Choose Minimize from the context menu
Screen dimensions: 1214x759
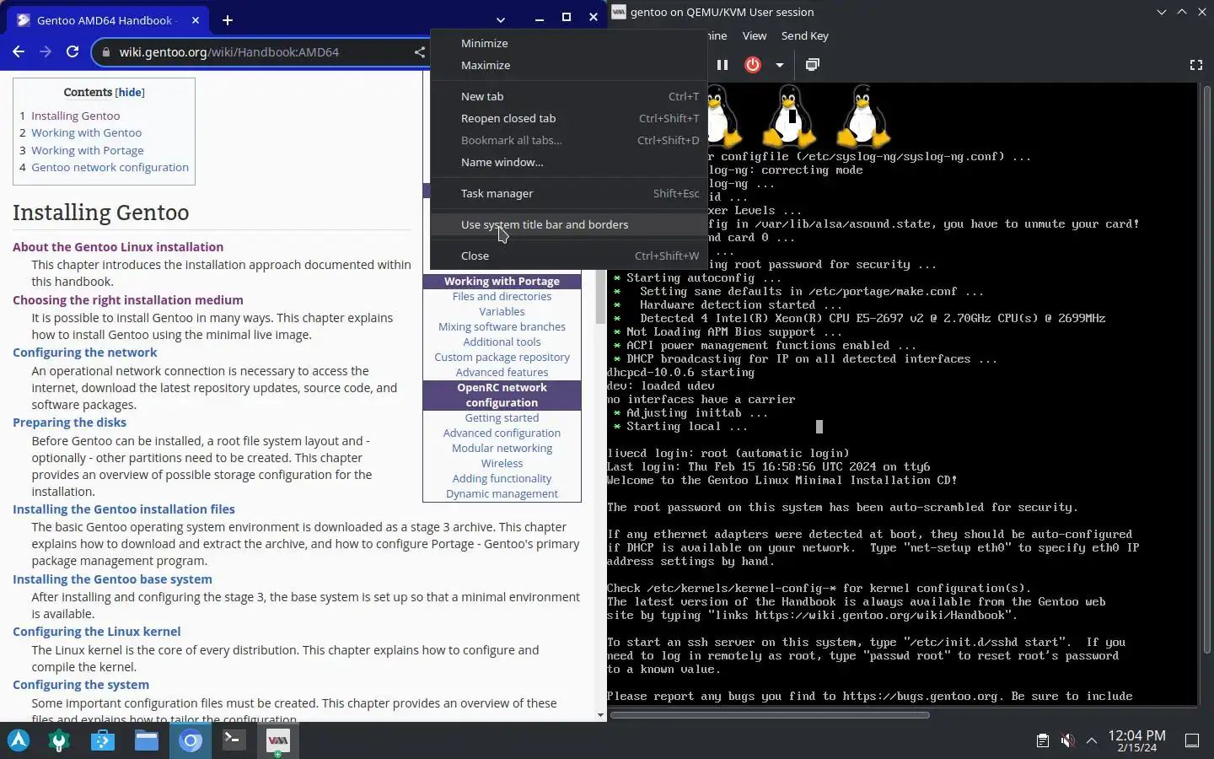click(x=569, y=43)
